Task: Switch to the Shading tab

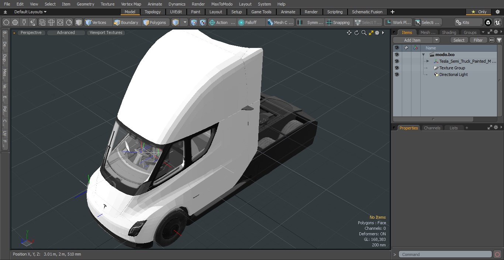Action: [449, 32]
